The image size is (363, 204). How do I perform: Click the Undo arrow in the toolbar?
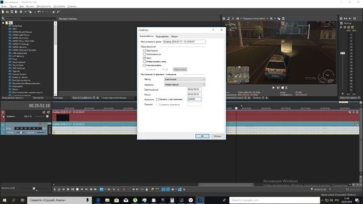39,11
